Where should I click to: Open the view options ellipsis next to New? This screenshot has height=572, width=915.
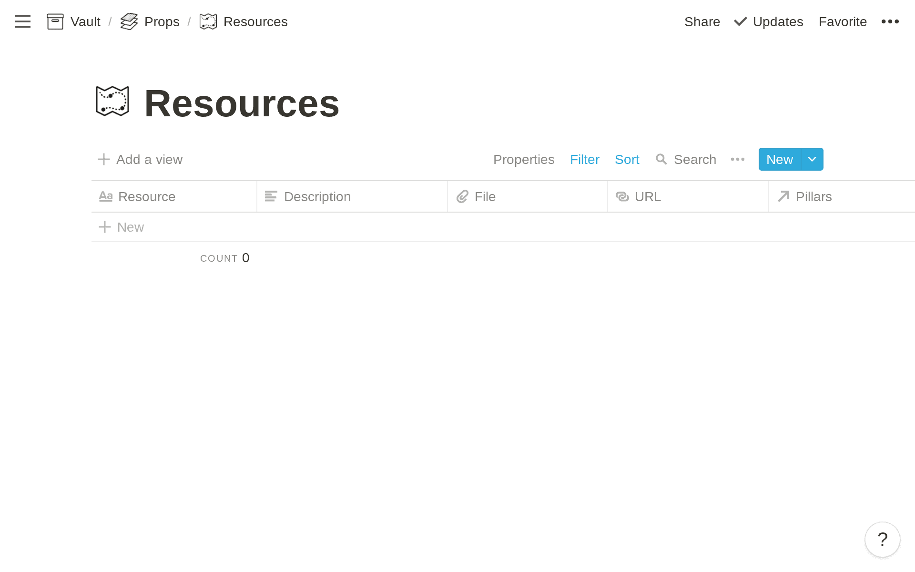[x=737, y=159]
